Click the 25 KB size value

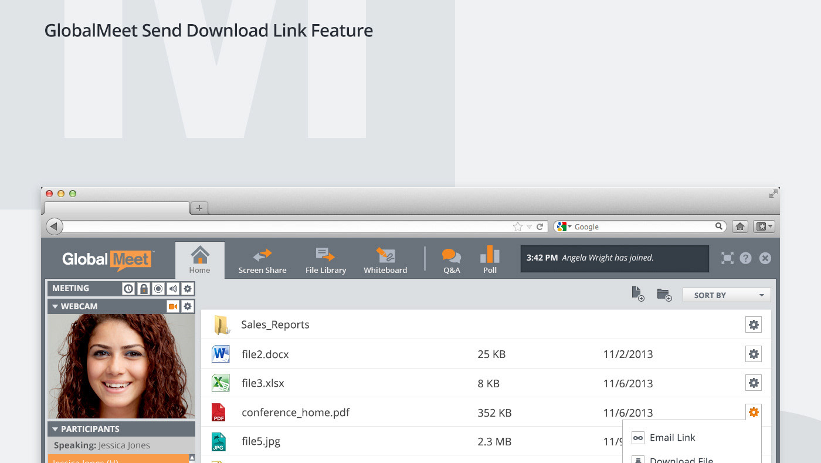click(x=491, y=354)
